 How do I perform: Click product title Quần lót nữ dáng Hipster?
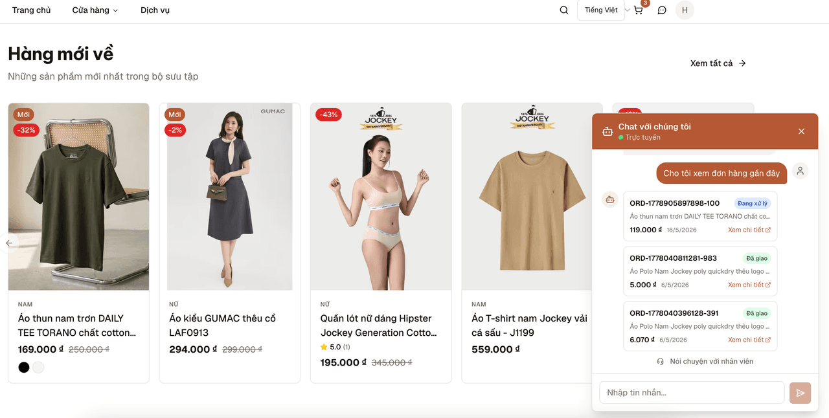tap(379, 325)
